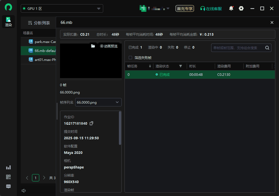279x196 pixels.
Task: Open the statistics bar chart icon
Action: pyautogui.click(x=8, y=167)
